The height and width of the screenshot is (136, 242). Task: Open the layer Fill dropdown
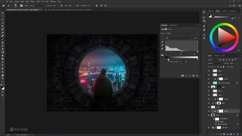[235, 67]
